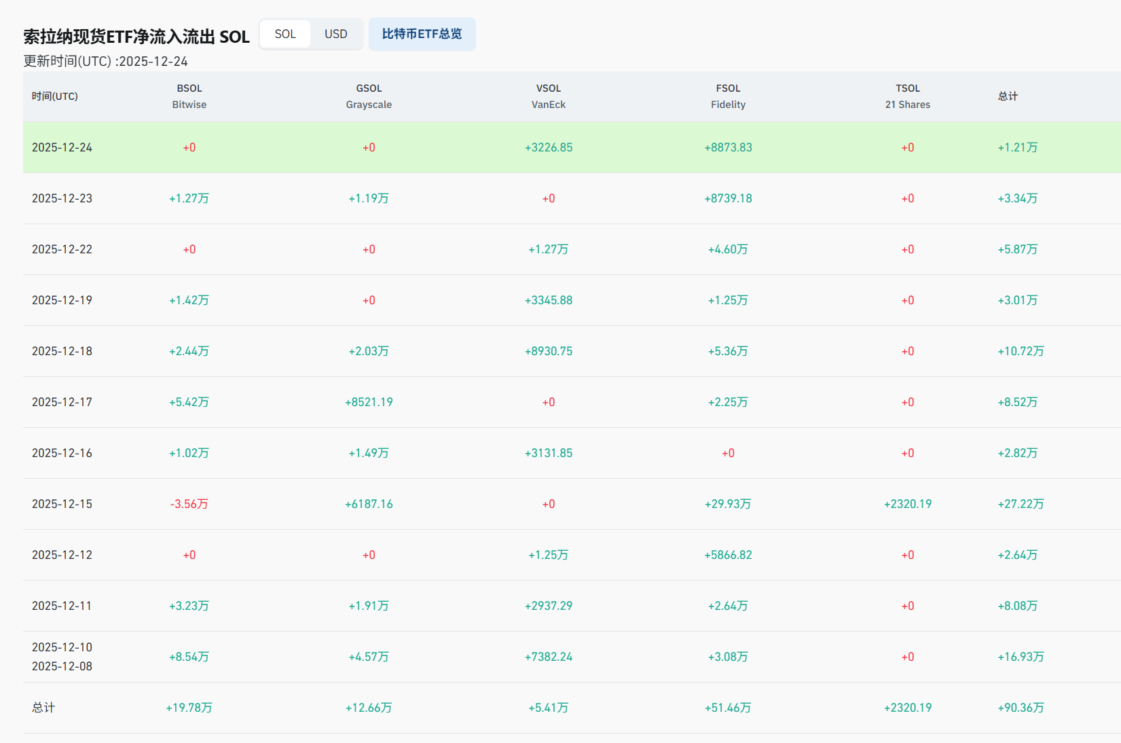Click the 时间(UTC) column header
The height and width of the screenshot is (743, 1121).
click(x=55, y=96)
